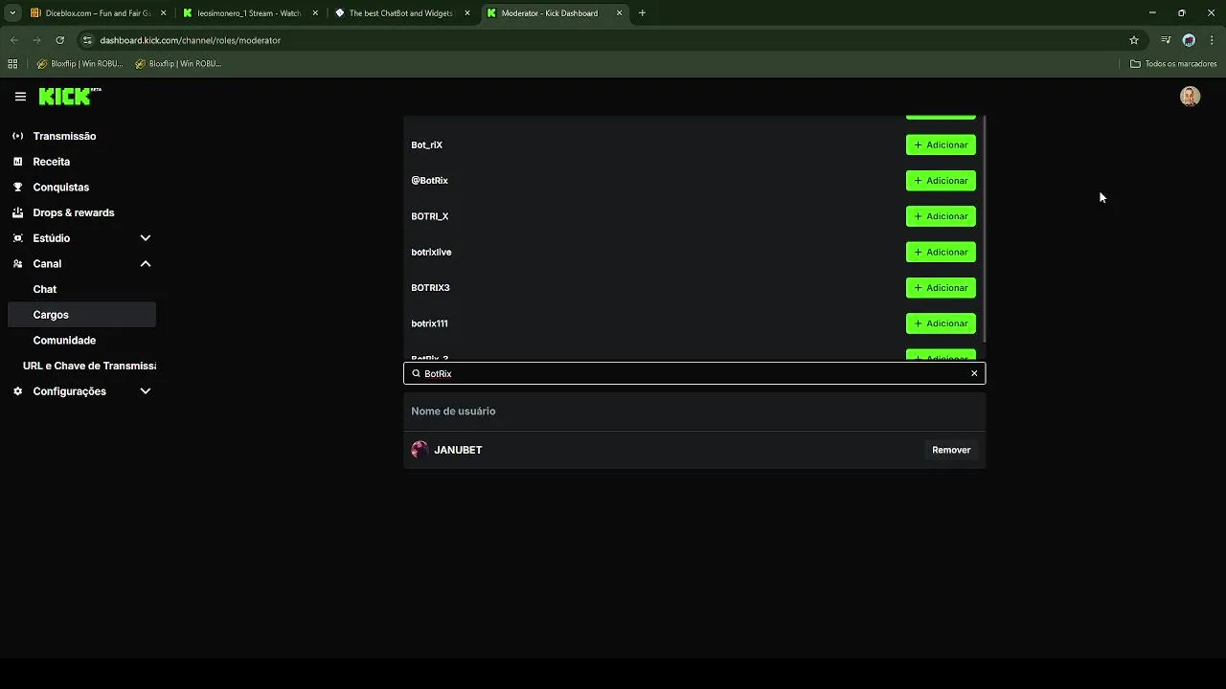Open the Chrome profile icon
Screen dimensions: 1226x689
coord(1189,40)
